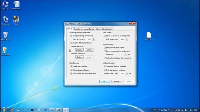Select the Recycle Bin icon
200x112 pixels.
coord(6,36)
